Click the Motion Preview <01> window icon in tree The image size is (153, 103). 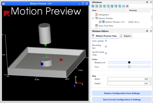[103, 22]
